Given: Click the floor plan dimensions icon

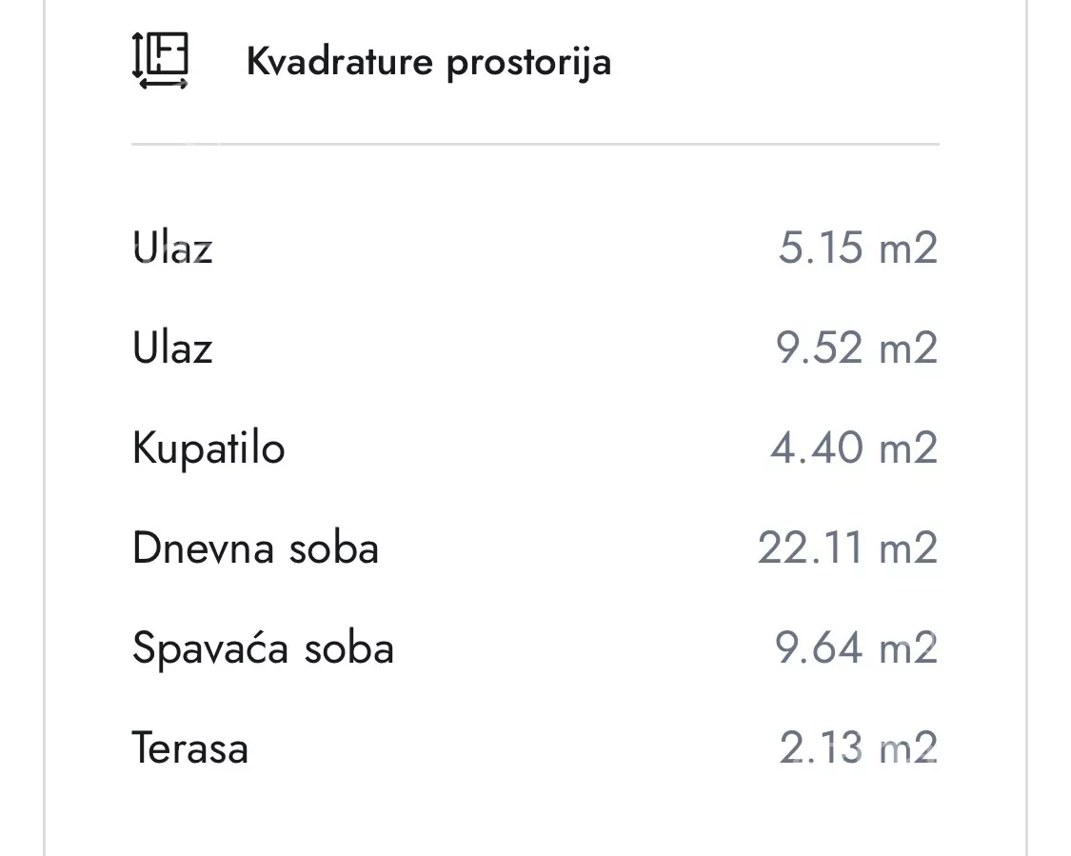Looking at the screenshot, I should pos(160,60).
